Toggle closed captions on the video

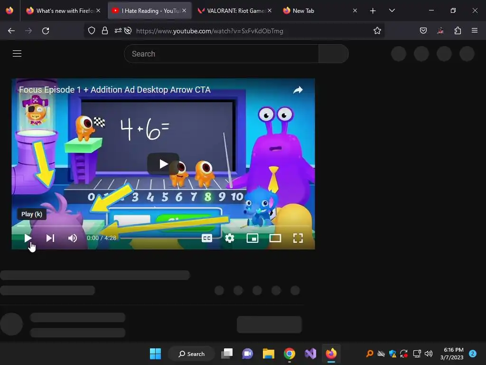coord(207,238)
